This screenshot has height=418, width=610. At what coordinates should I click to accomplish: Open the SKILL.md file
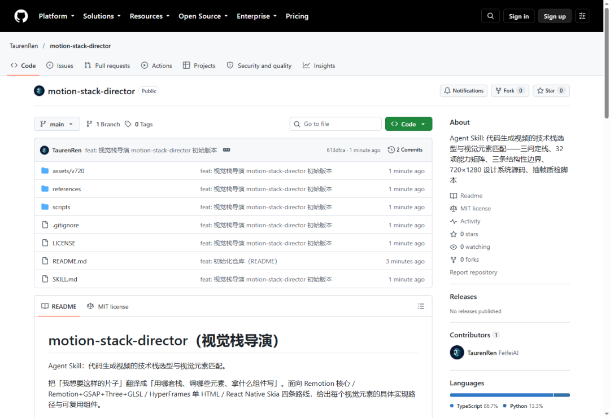(65, 279)
